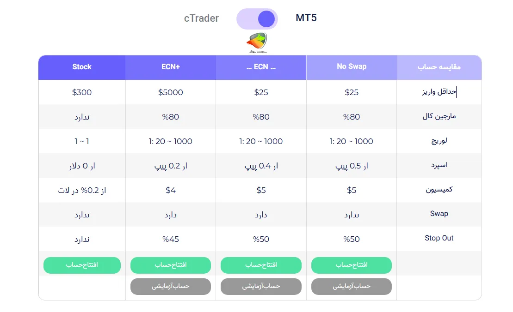Click the ECN+ column header

[x=171, y=67]
